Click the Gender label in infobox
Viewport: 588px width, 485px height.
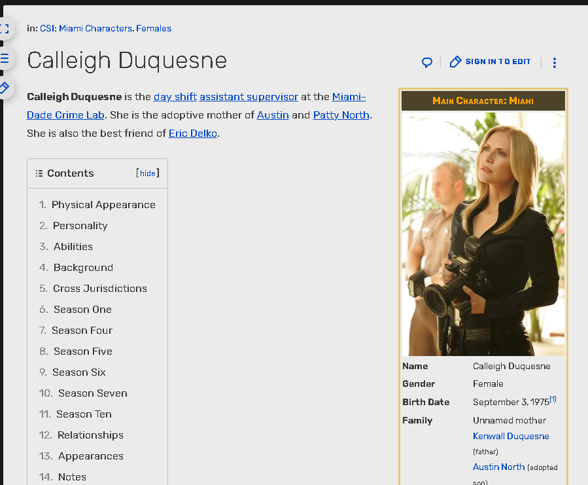pyautogui.click(x=419, y=384)
